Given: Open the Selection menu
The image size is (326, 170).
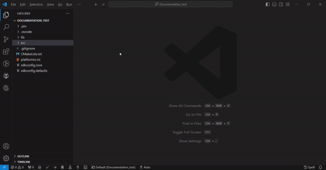Looking at the screenshot, I should [x=36, y=5].
